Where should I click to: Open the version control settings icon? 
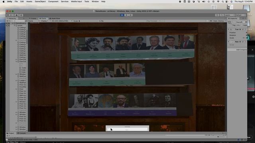coord(21,15)
